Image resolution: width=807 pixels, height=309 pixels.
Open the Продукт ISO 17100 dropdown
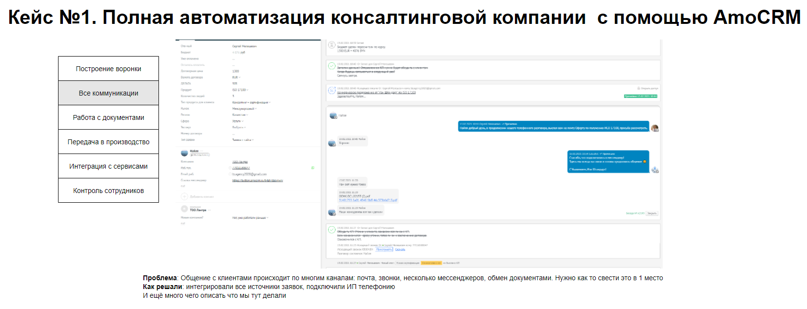tap(240, 90)
